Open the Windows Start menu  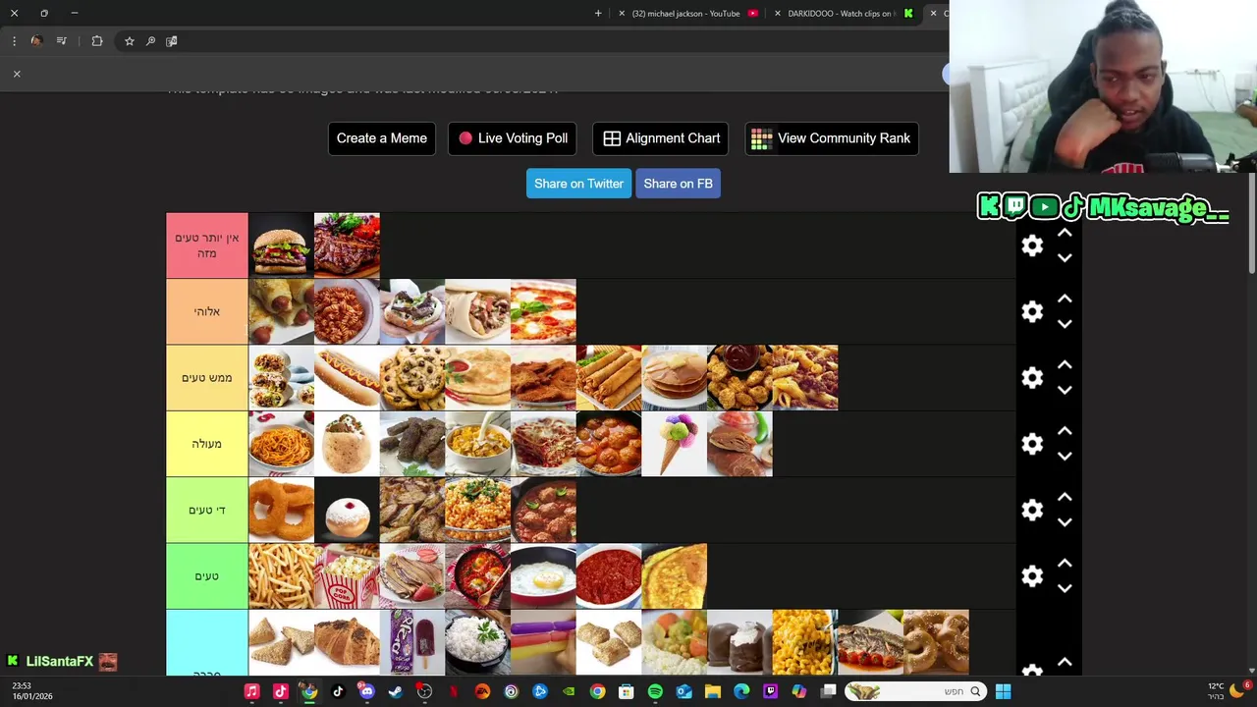[1003, 691]
